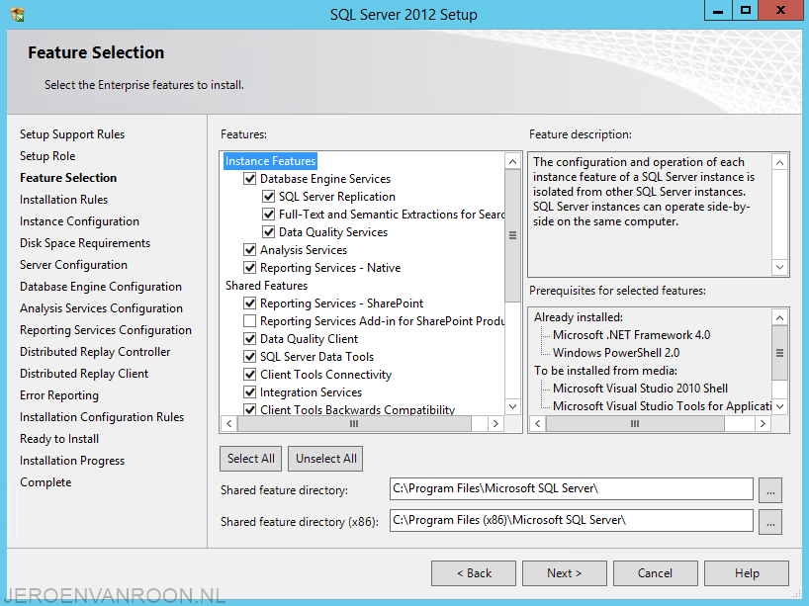Click Features list horizontal scrollbar thumb
The width and height of the screenshot is (809, 606).
tap(354, 423)
